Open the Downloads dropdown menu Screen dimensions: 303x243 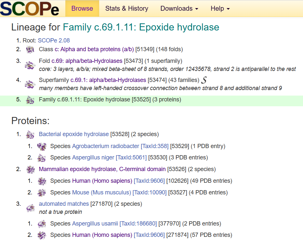(x=179, y=9)
